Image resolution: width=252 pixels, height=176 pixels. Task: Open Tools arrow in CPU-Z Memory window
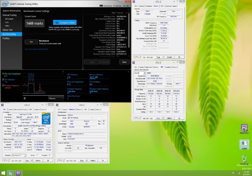tap(163, 57)
